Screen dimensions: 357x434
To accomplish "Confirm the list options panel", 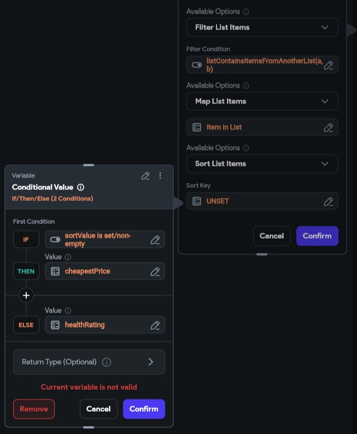I will pos(317,236).
